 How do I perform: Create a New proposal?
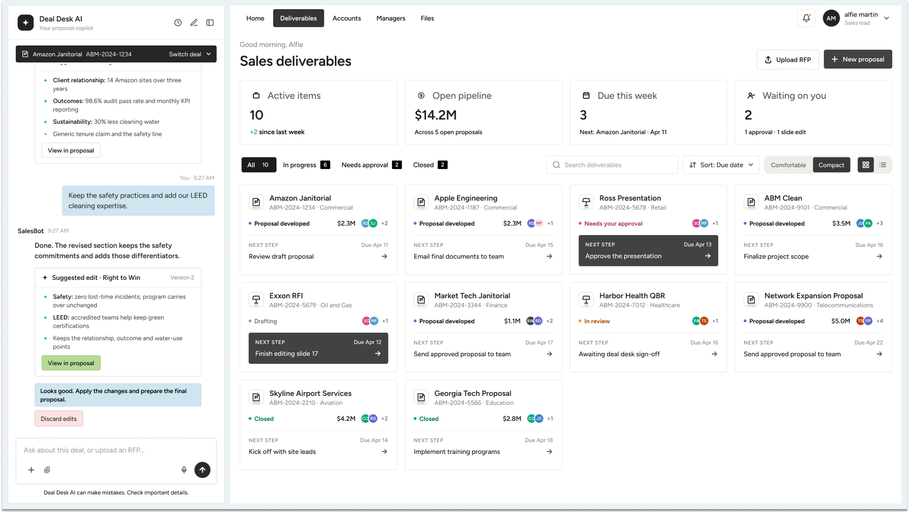(858, 59)
